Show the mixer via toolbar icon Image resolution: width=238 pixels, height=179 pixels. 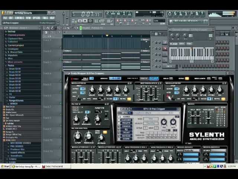pyautogui.click(x=129, y=13)
